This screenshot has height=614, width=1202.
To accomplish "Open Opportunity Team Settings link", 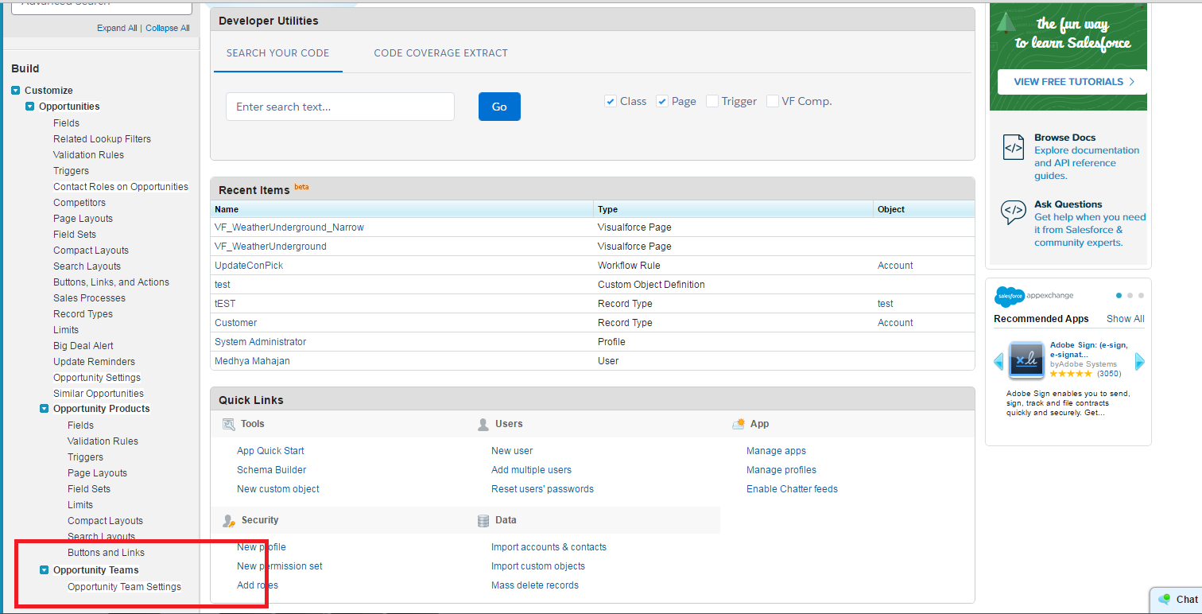I will (124, 587).
